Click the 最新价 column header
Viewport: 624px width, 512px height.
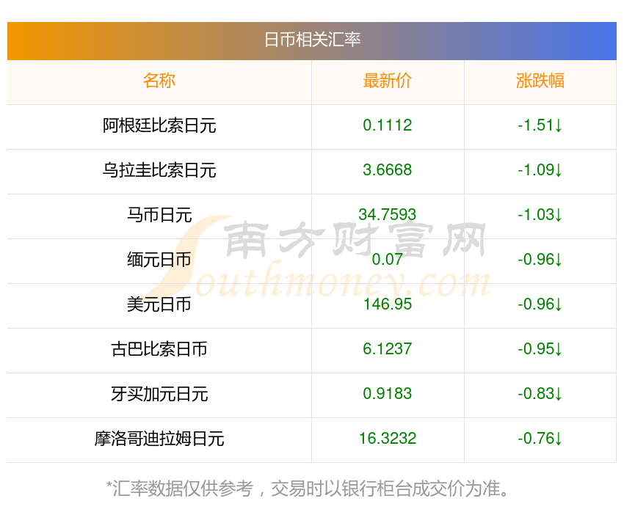[387, 81]
